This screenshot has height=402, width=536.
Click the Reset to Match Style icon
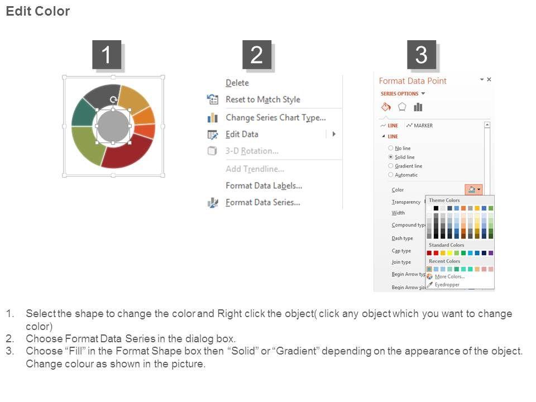pos(213,99)
